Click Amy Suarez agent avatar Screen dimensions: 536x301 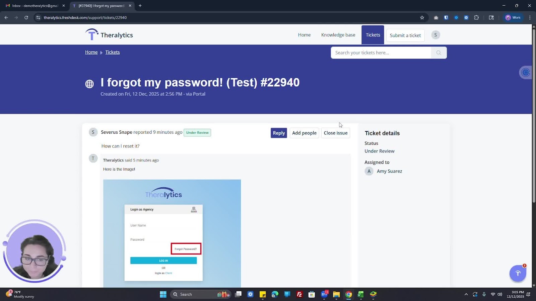(369, 171)
